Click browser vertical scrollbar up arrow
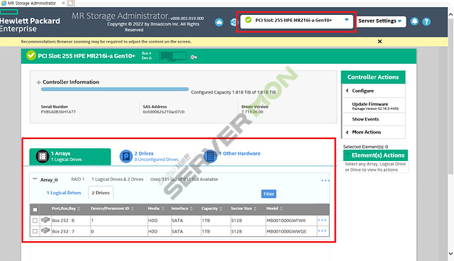The width and height of the screenshot is (454, 261). point(450,14)
